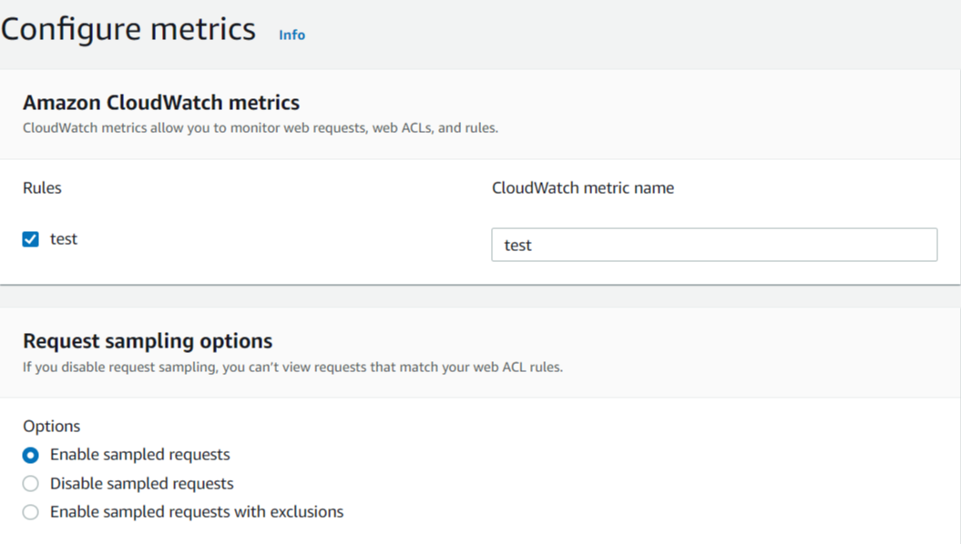Click "Enable sampled requests with exclusions" label text
Viewport: 961px width, 544px height.
pos(196,512)
